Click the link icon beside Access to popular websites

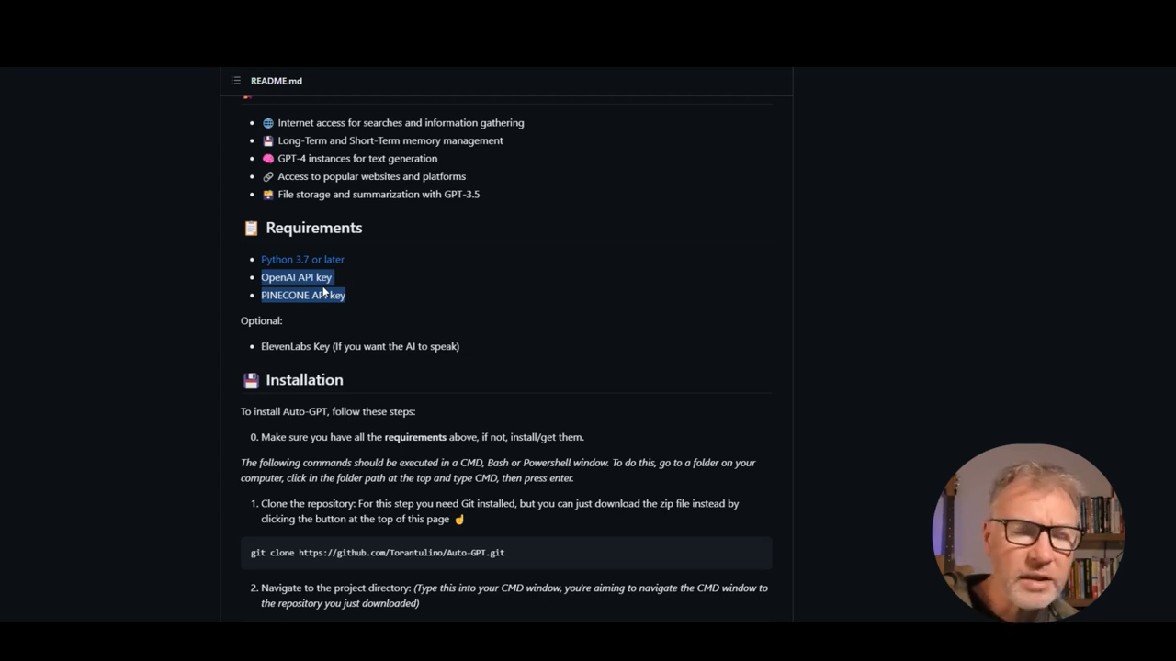[x=268, y=176]
